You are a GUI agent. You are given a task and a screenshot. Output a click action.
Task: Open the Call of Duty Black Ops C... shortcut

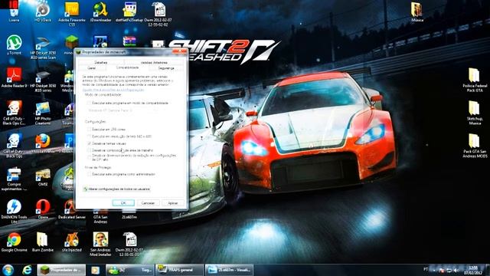pos(14,113)
